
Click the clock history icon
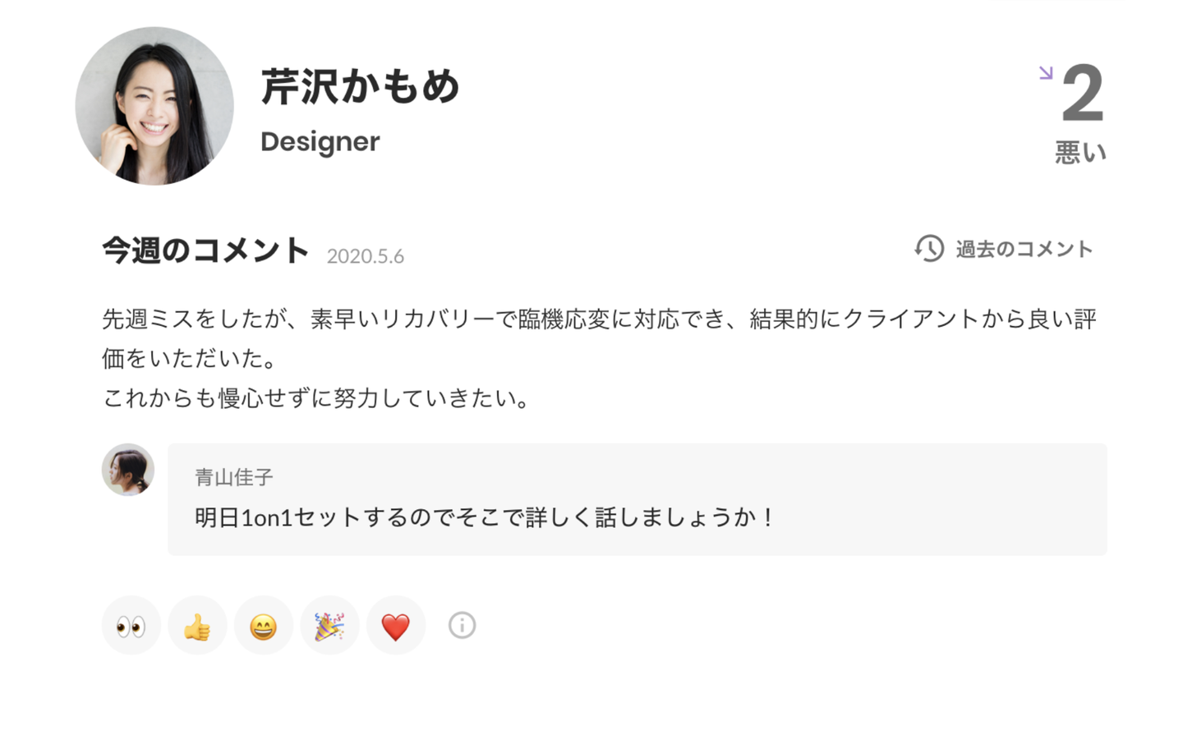pos(929,249)
